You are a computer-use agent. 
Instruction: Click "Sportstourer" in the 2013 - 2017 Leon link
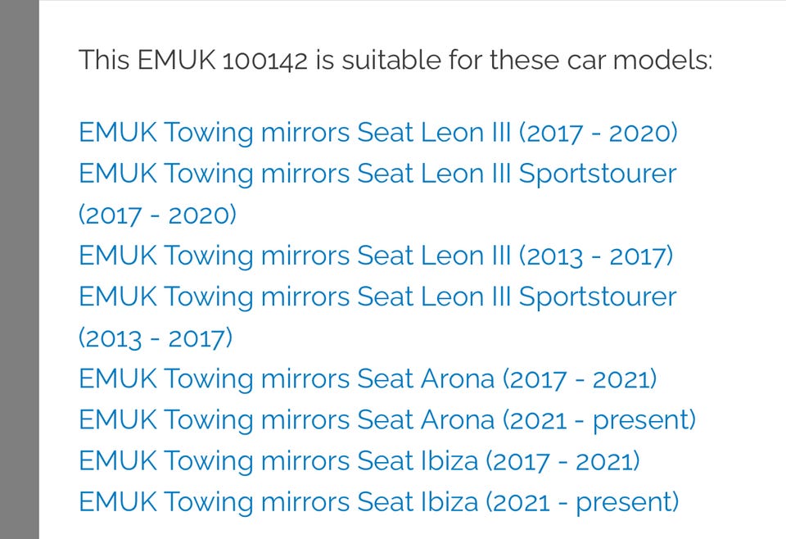pyautogui.click(x=598, y=297)
